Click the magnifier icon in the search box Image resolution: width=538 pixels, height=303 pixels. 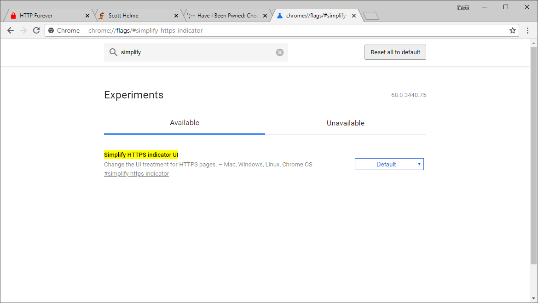pos(113,52)
